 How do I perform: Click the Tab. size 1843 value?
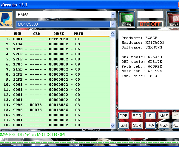click(x=152, y=76)
